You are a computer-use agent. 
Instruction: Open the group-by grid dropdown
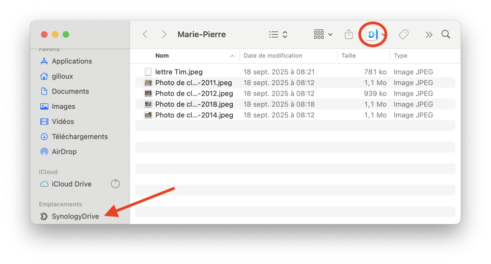(323, 34)
